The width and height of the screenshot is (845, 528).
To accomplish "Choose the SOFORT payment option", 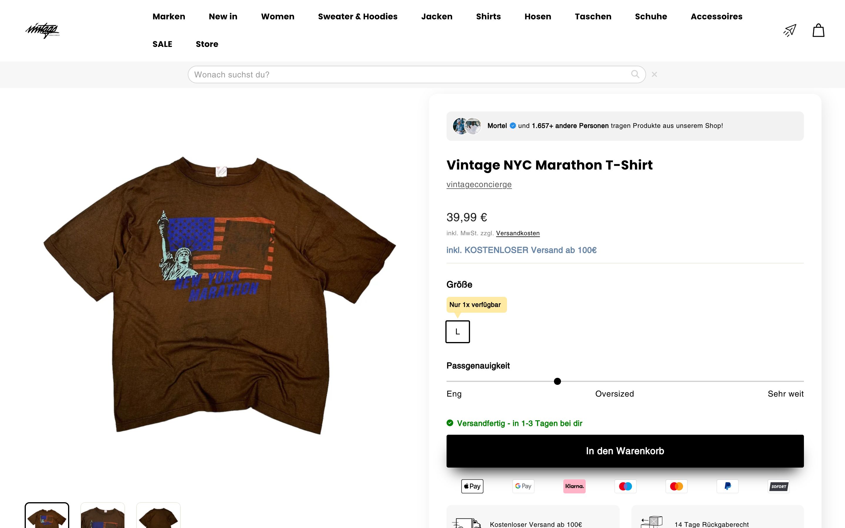I will pos(779,486).
